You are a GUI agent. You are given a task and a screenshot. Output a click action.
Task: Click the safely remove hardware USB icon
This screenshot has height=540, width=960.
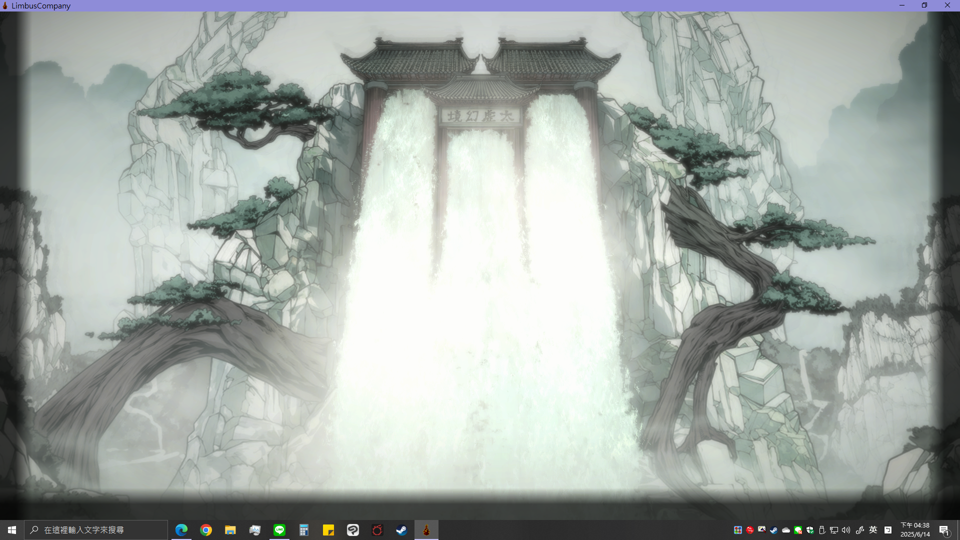(x=822, y=530)
